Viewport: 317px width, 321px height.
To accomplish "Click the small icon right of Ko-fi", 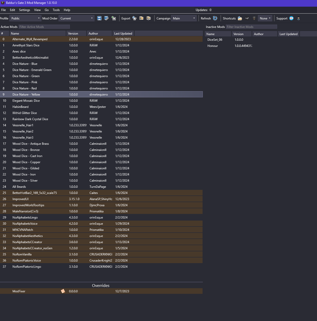I will coord(299,18).
